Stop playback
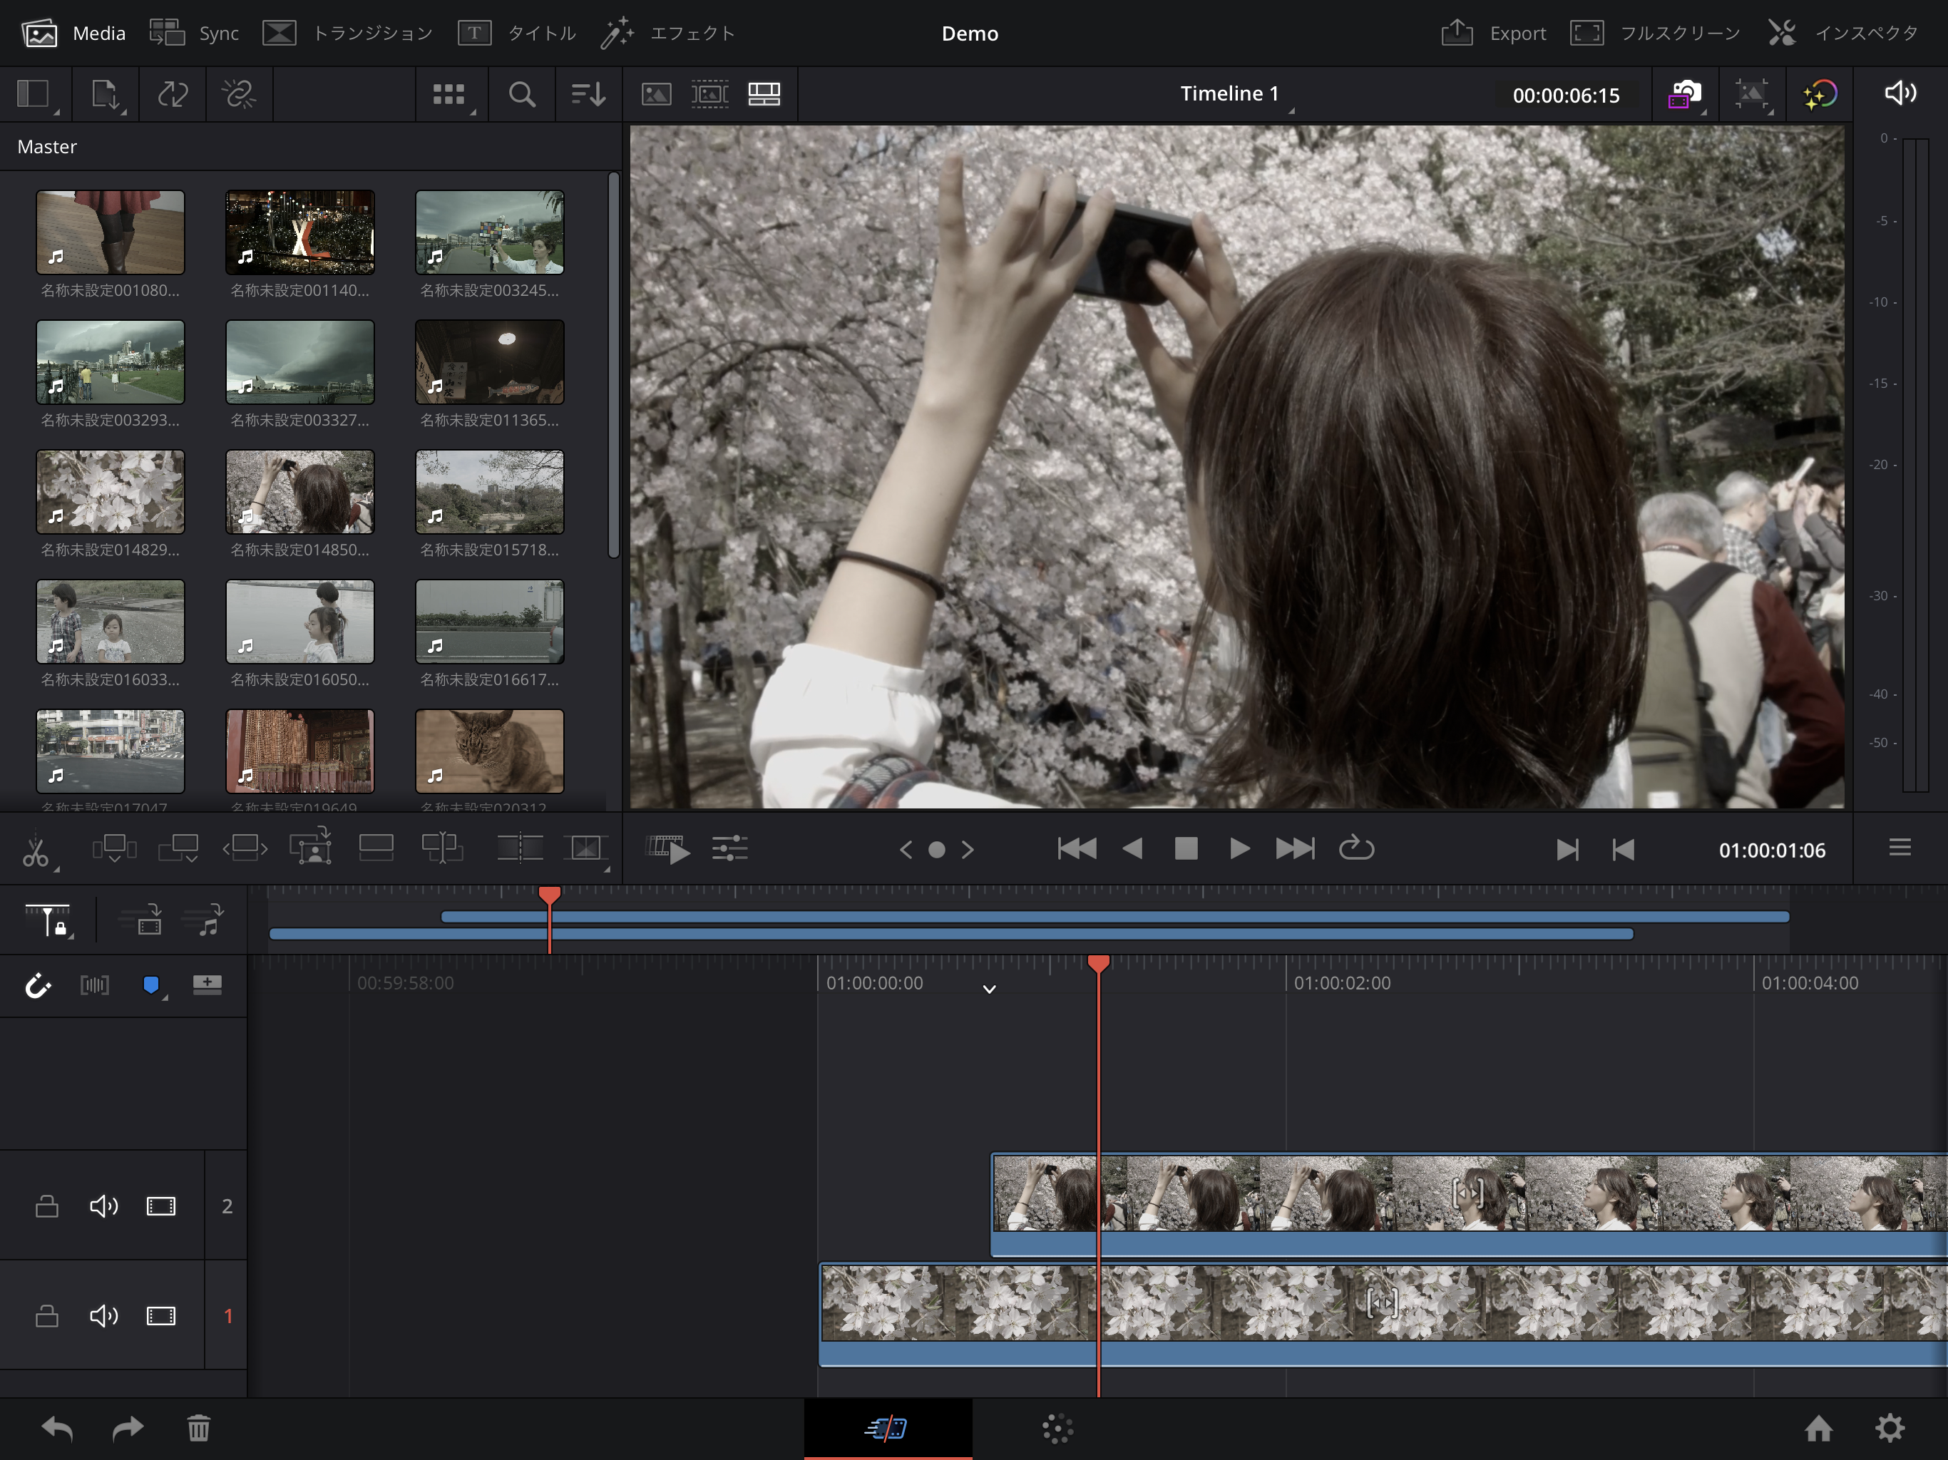Image resolution: width=1948 pixels, height=1460 pixels. pos(1186,849)
